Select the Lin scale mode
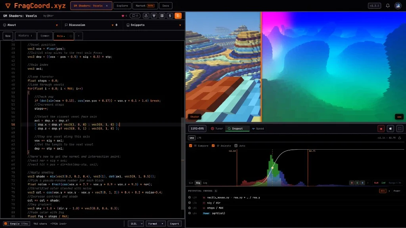Screen dimensions: 406x228 (191, 183)
